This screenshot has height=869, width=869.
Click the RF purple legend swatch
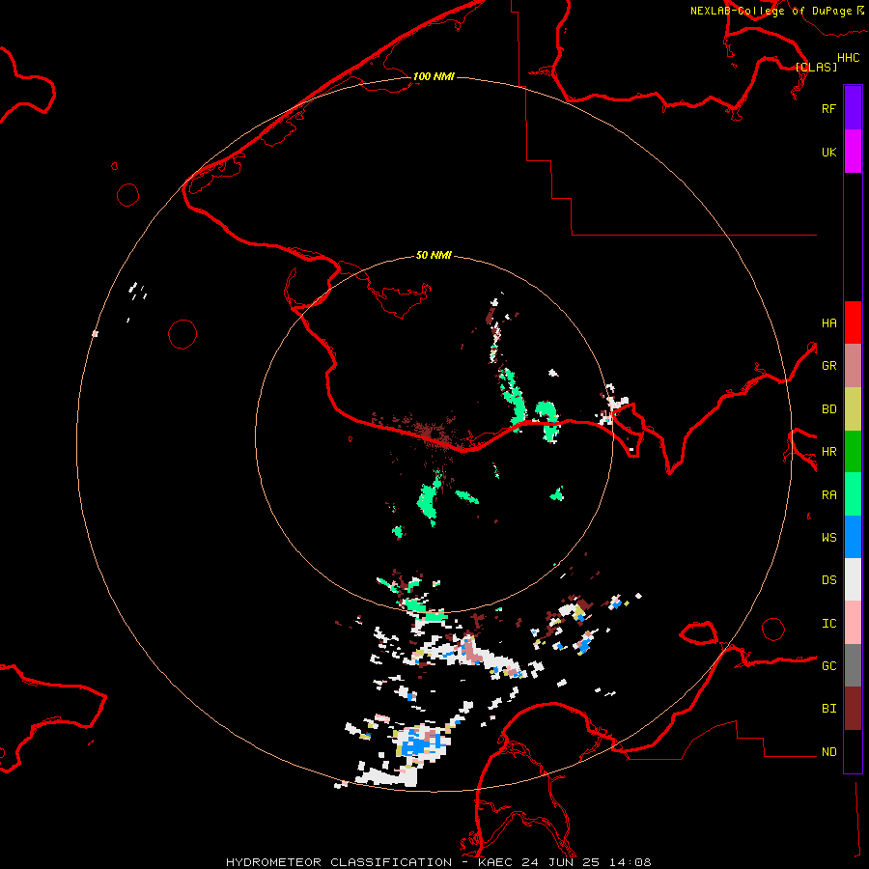(x=853, y=108)
